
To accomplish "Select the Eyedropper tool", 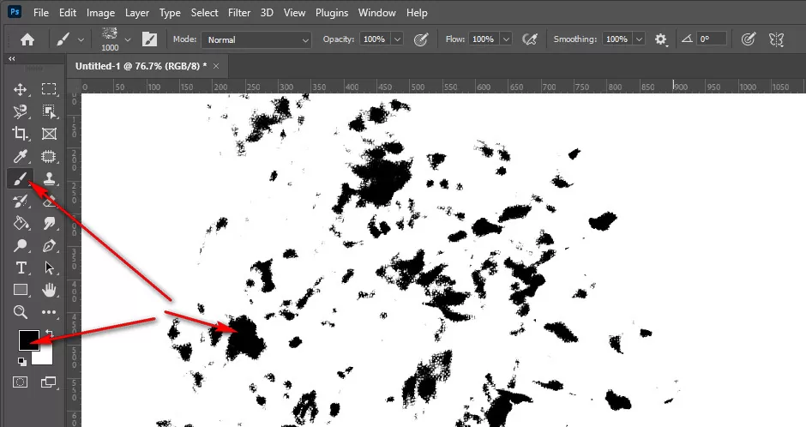I will click(x=20, y=156).
